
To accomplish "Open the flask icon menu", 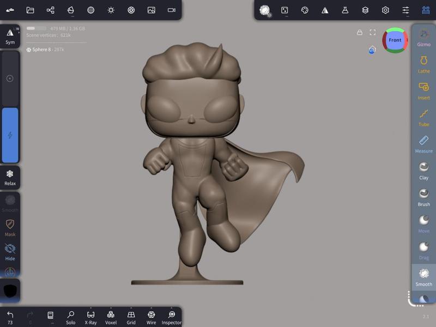I will pyautogui.click(x=345, y=10).
